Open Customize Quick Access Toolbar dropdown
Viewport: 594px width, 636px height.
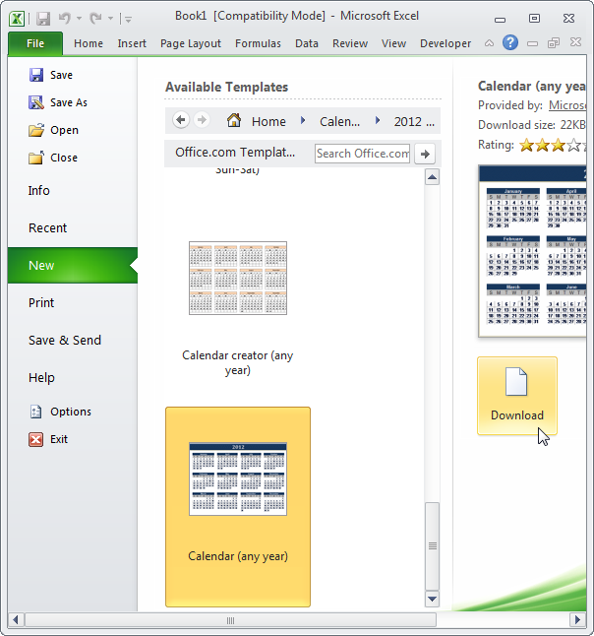(x=128, y=19)
